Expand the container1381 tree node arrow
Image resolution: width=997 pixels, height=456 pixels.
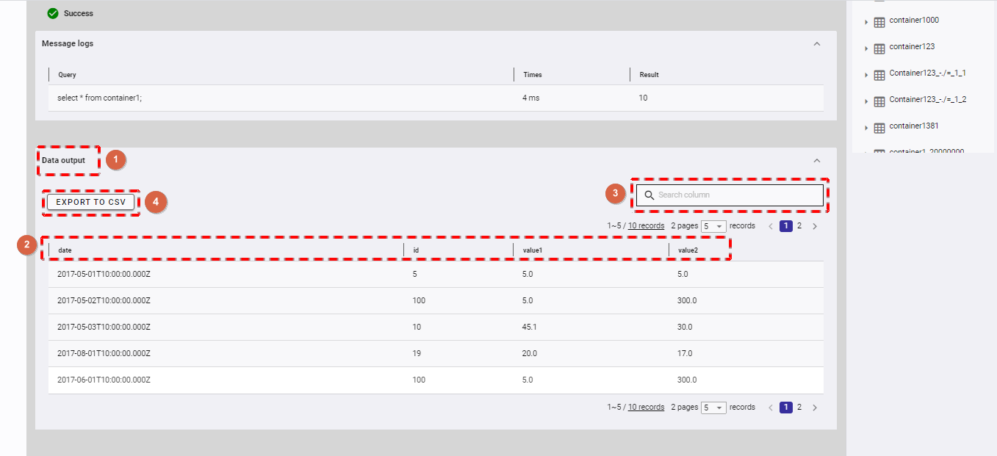coord(866,129)
